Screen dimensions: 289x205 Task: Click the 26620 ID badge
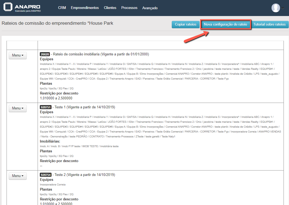point(44,54)
